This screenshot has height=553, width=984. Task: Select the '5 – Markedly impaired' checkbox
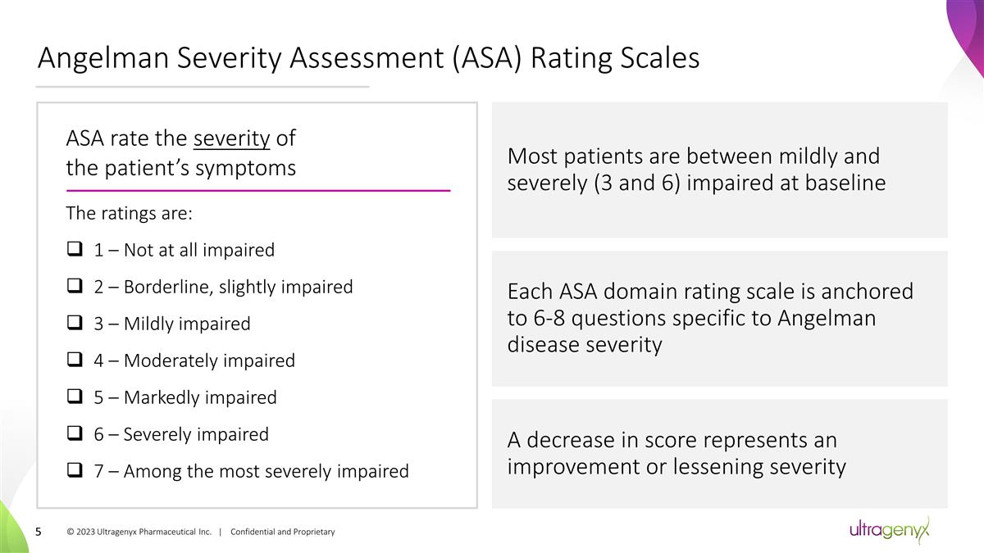pos(73,397)
